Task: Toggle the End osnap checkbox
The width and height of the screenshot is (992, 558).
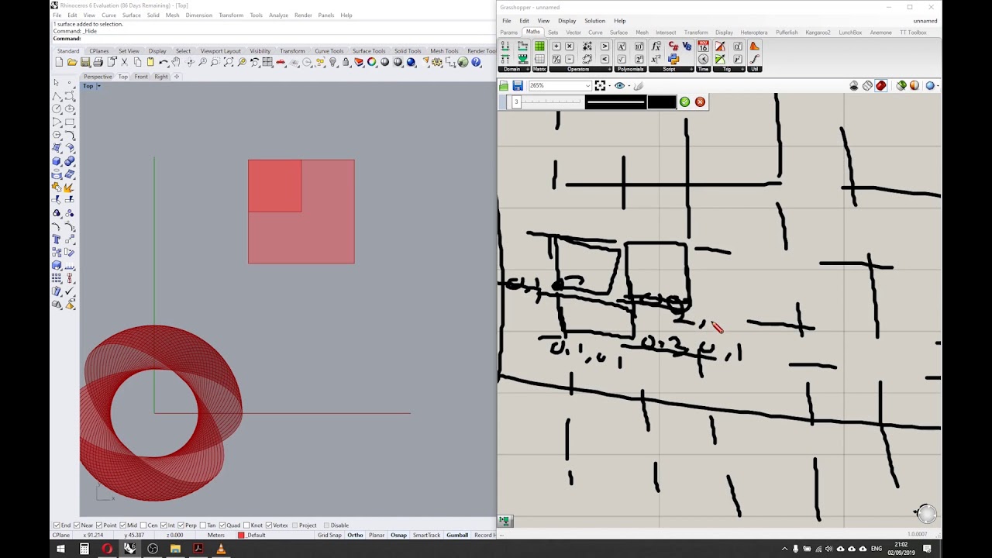Action: 57,525
